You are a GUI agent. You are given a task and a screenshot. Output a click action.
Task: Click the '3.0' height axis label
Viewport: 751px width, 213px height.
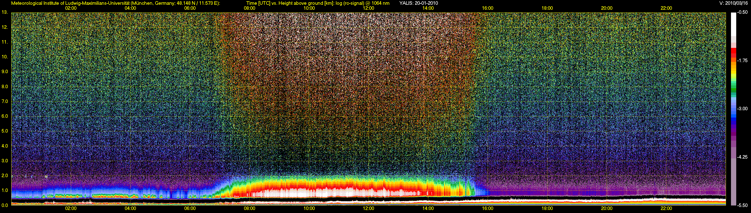pyautogui.click(x=5, y=161)
